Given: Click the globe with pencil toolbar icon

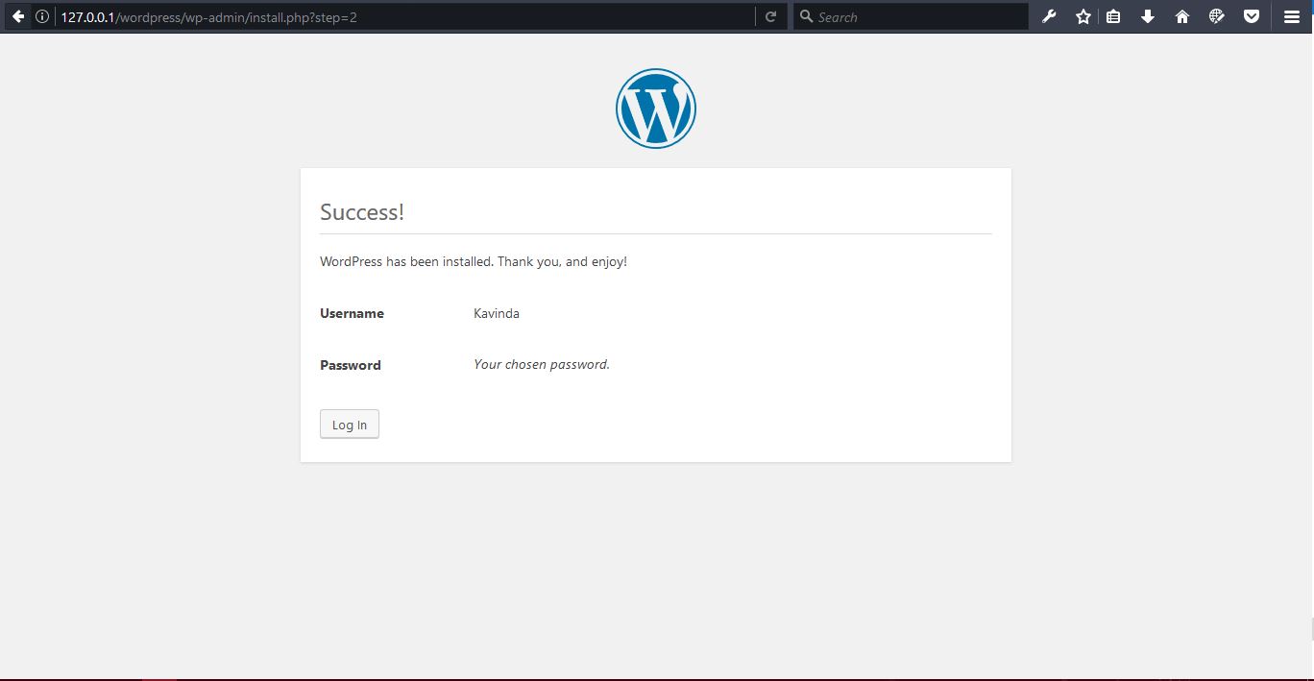Looking at the screenshot, I should (1217, 16).
